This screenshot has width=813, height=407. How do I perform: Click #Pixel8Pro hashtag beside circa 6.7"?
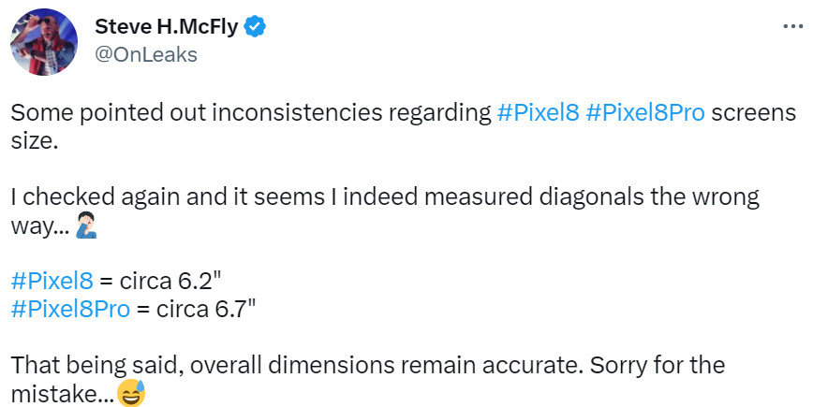tap(70, 310)
